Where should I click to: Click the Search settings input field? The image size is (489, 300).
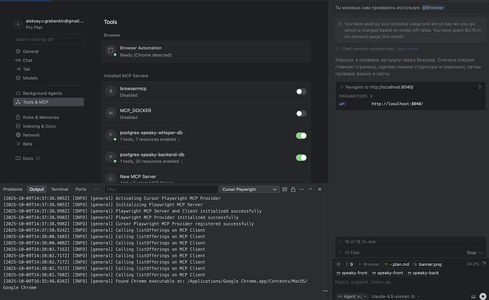coord(47,40)
